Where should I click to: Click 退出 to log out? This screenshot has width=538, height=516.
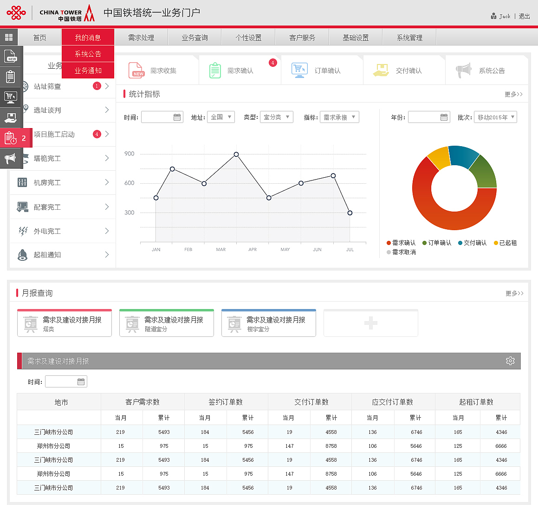524,15
